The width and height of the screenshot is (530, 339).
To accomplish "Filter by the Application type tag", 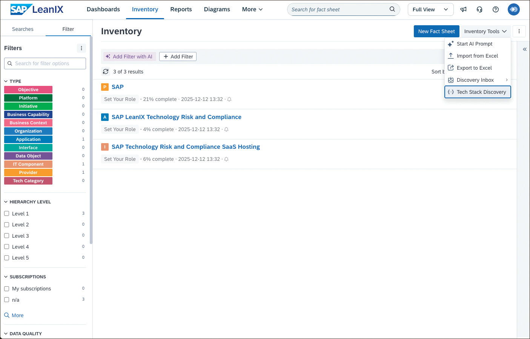I will [28, 139].
